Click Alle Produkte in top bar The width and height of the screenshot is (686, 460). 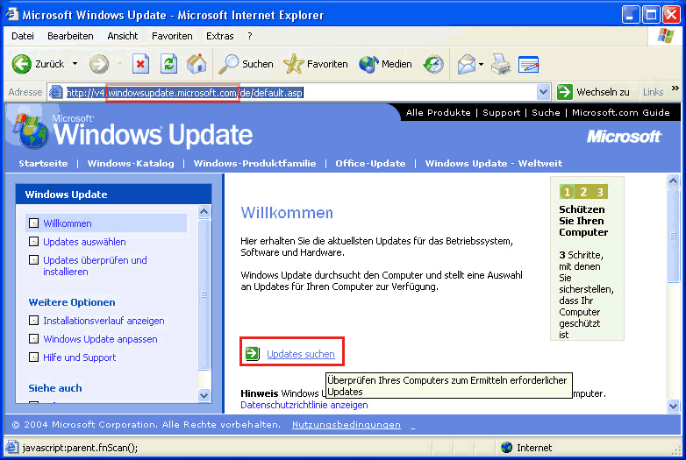click(438, 113)
